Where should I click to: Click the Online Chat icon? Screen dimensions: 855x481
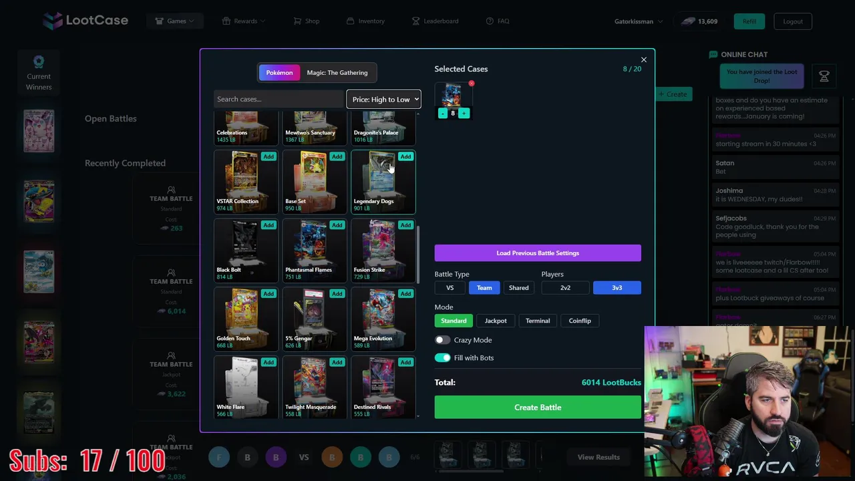click(x=713, y=55)
